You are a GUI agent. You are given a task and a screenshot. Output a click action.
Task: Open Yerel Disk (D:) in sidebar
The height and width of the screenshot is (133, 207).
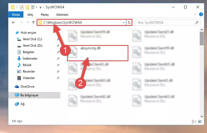pyautogui.click(x=33, y=46)
